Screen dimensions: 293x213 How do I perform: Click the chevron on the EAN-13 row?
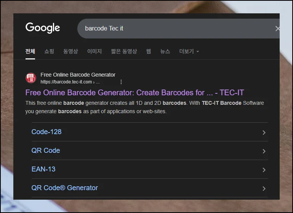coord(264,170)
